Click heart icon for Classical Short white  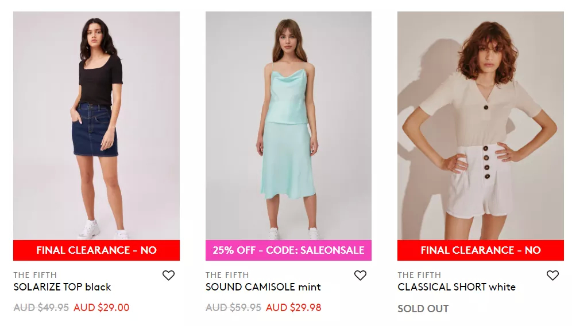tap(552, 276)
